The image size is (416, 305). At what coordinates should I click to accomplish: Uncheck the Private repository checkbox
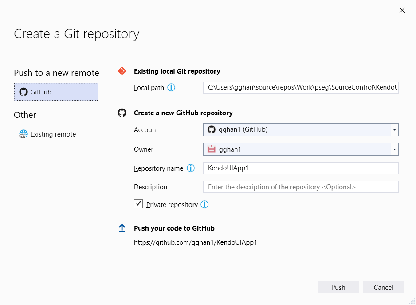(139, 204)
